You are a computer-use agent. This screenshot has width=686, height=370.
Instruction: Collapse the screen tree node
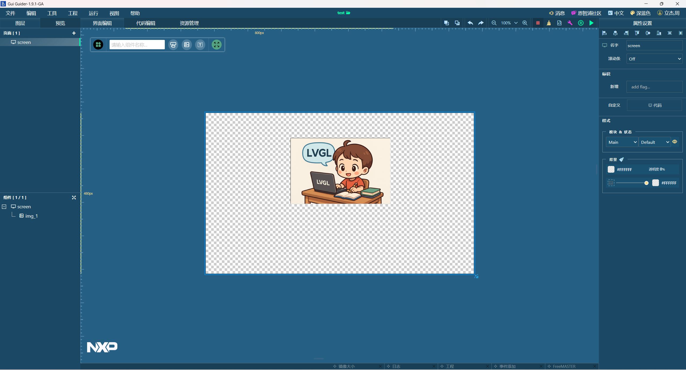pos(4,207)
